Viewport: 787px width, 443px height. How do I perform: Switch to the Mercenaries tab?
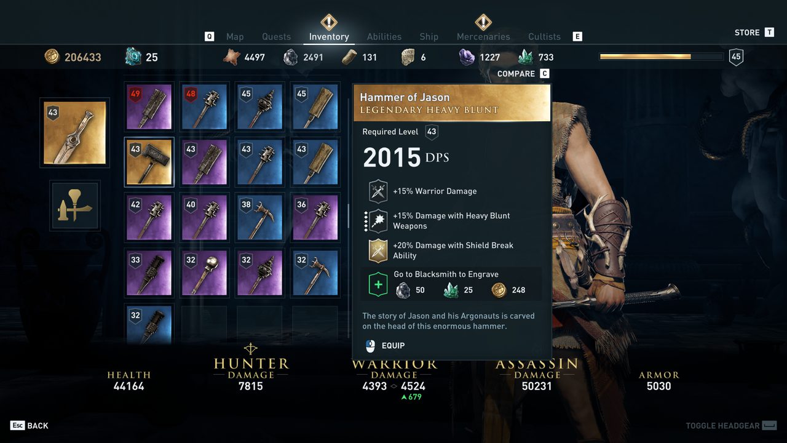click(x=483, y=37)
